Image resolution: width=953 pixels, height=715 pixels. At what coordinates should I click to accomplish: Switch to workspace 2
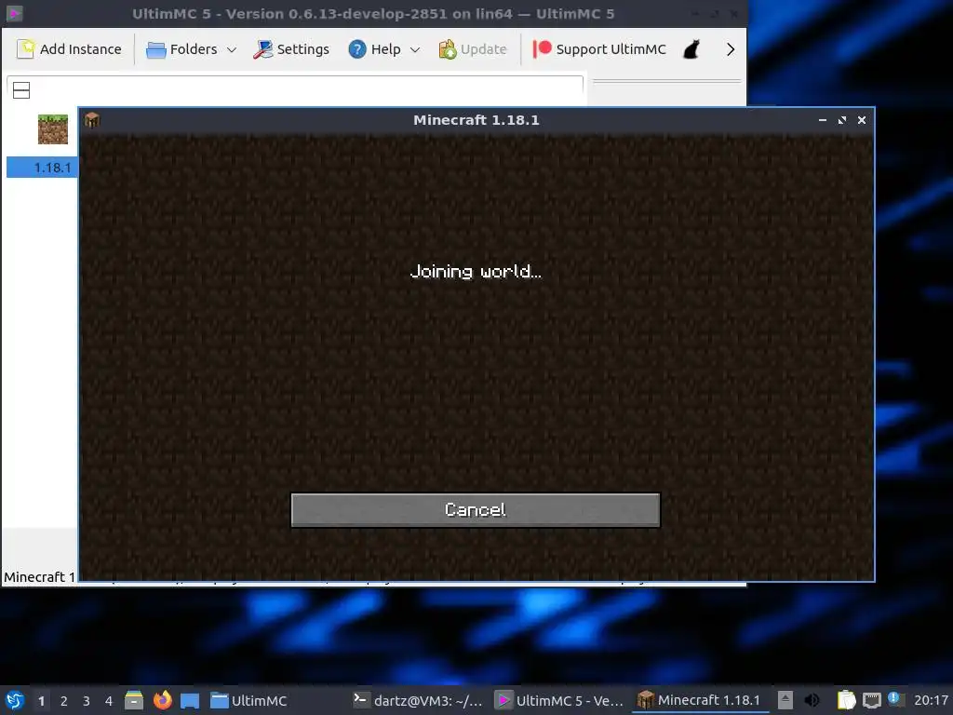tap(64, 701)
